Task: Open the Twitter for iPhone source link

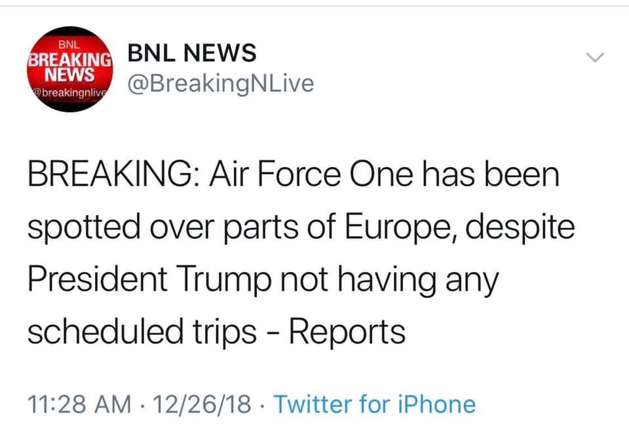Action: coord(374,404)
